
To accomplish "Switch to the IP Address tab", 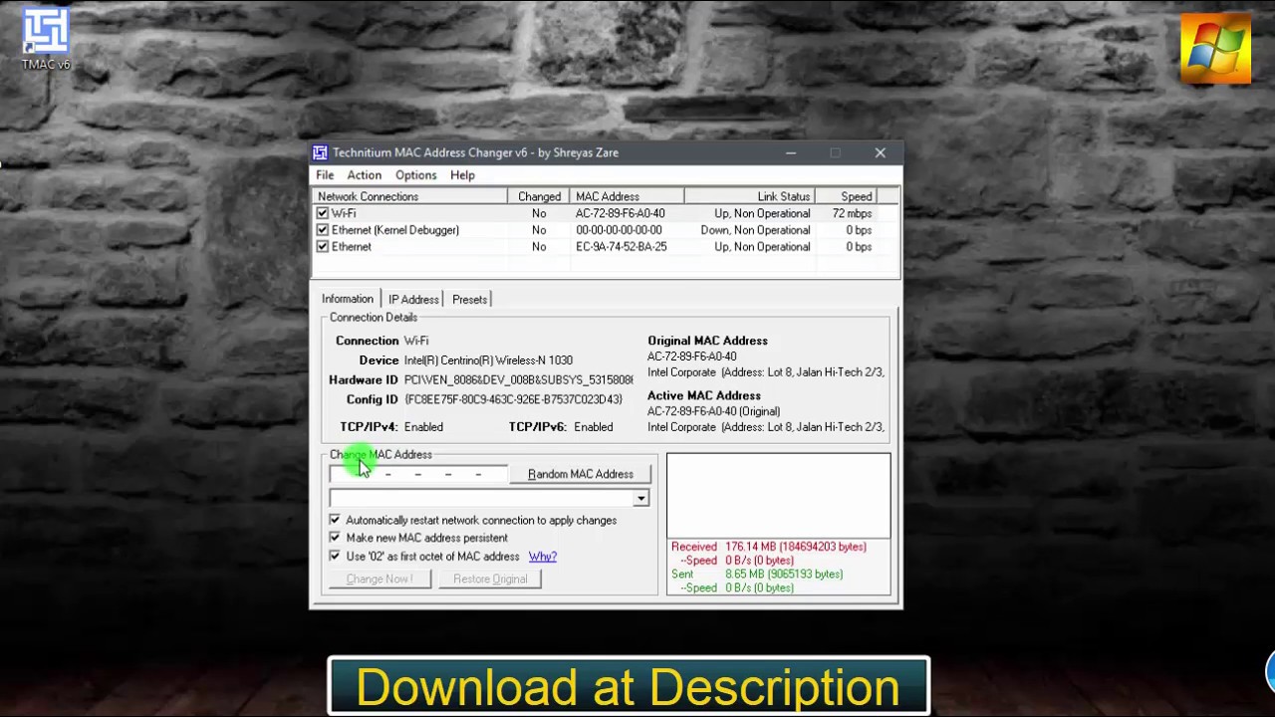I will (413, 300).
